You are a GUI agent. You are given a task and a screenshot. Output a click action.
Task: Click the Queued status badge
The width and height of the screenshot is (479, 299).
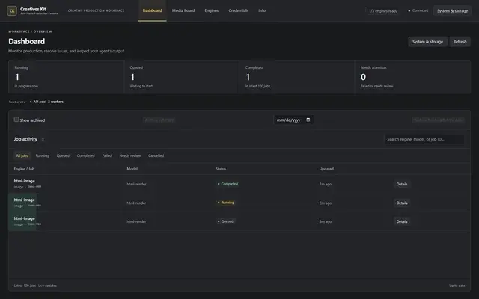tap(225, 221)
